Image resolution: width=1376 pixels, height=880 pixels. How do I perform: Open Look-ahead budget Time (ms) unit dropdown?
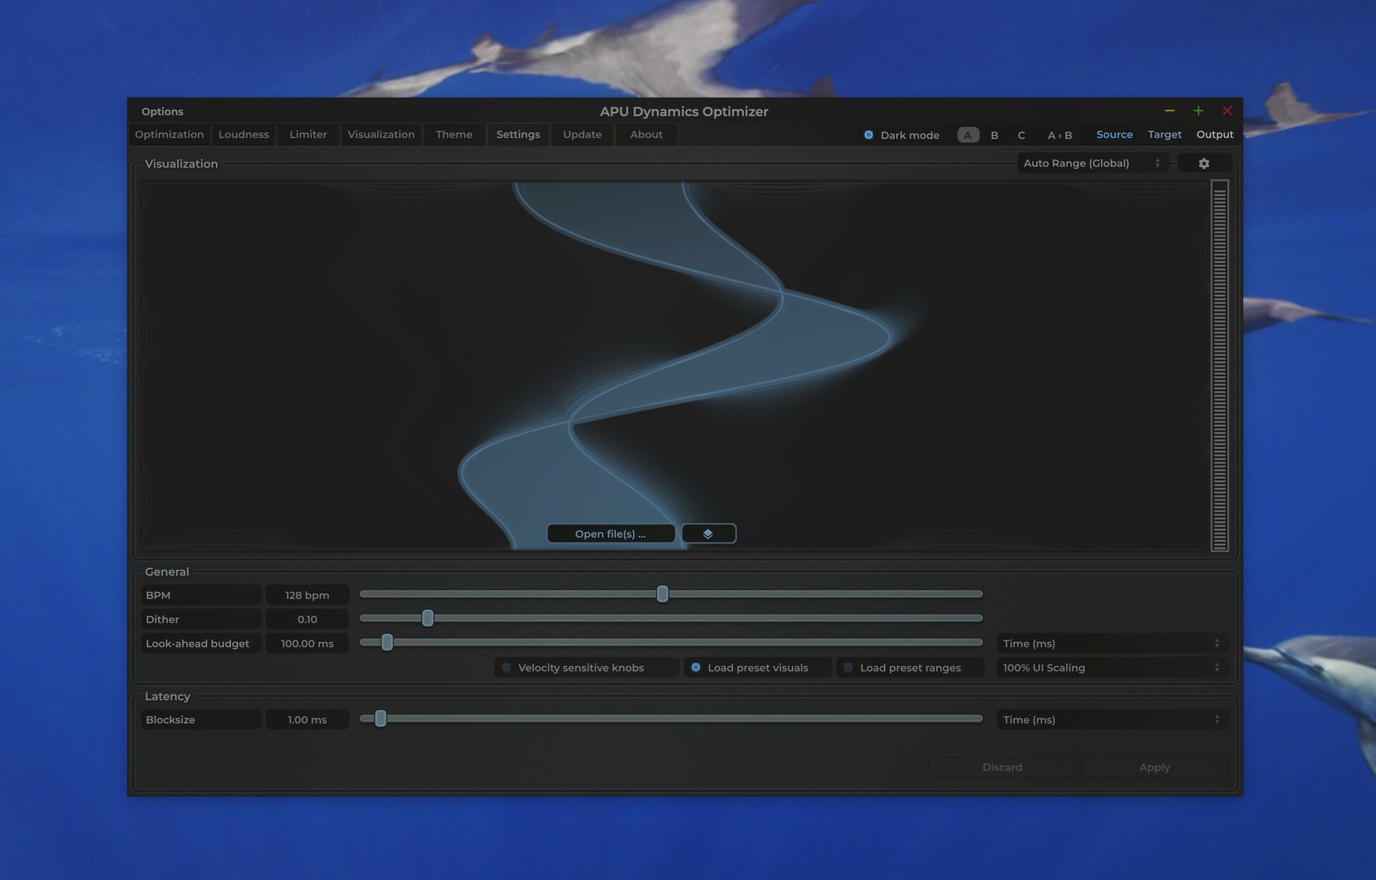(1112, 644)
